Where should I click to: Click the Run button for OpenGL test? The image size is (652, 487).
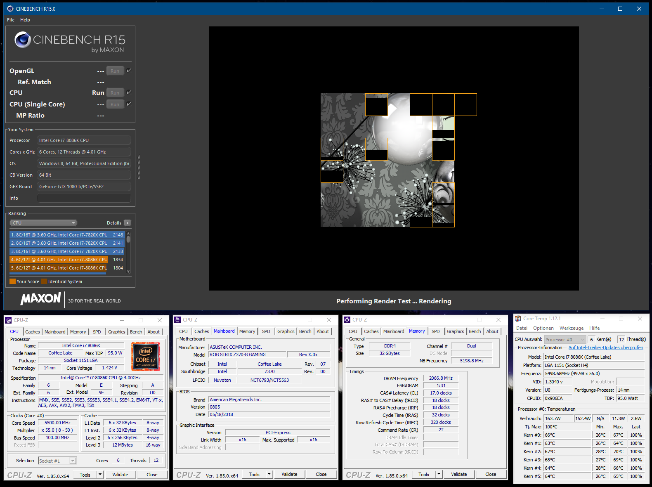tap(115, 71)
